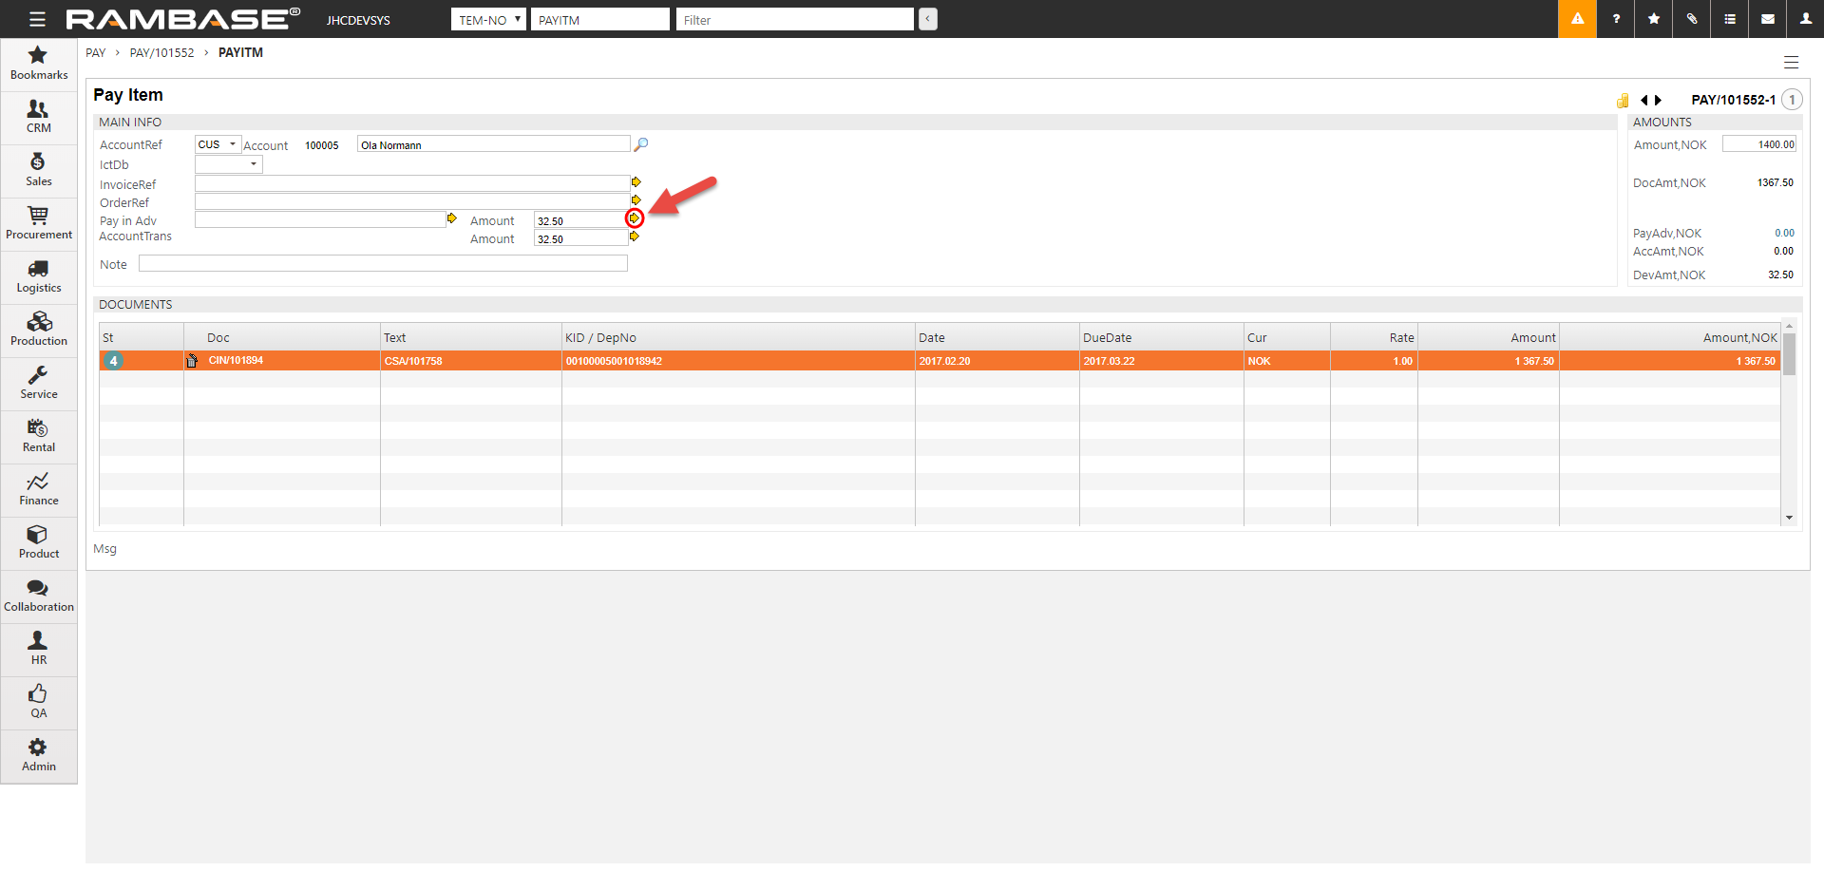1824x890 pixels.
Task: Click the KID number 00100005001018942
Action: coord(614,361)
